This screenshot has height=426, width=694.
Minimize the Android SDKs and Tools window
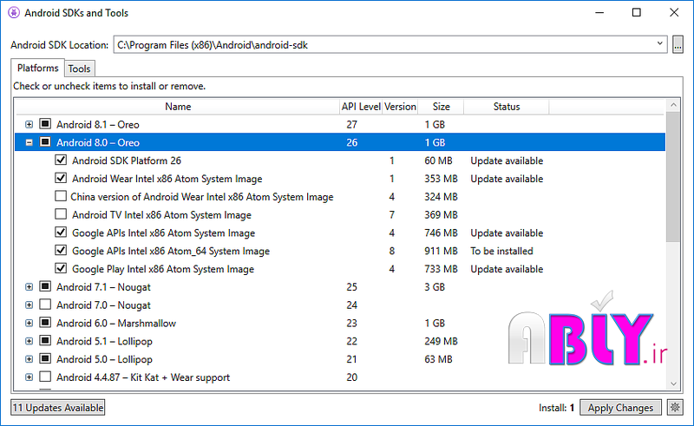coord(599,12)
